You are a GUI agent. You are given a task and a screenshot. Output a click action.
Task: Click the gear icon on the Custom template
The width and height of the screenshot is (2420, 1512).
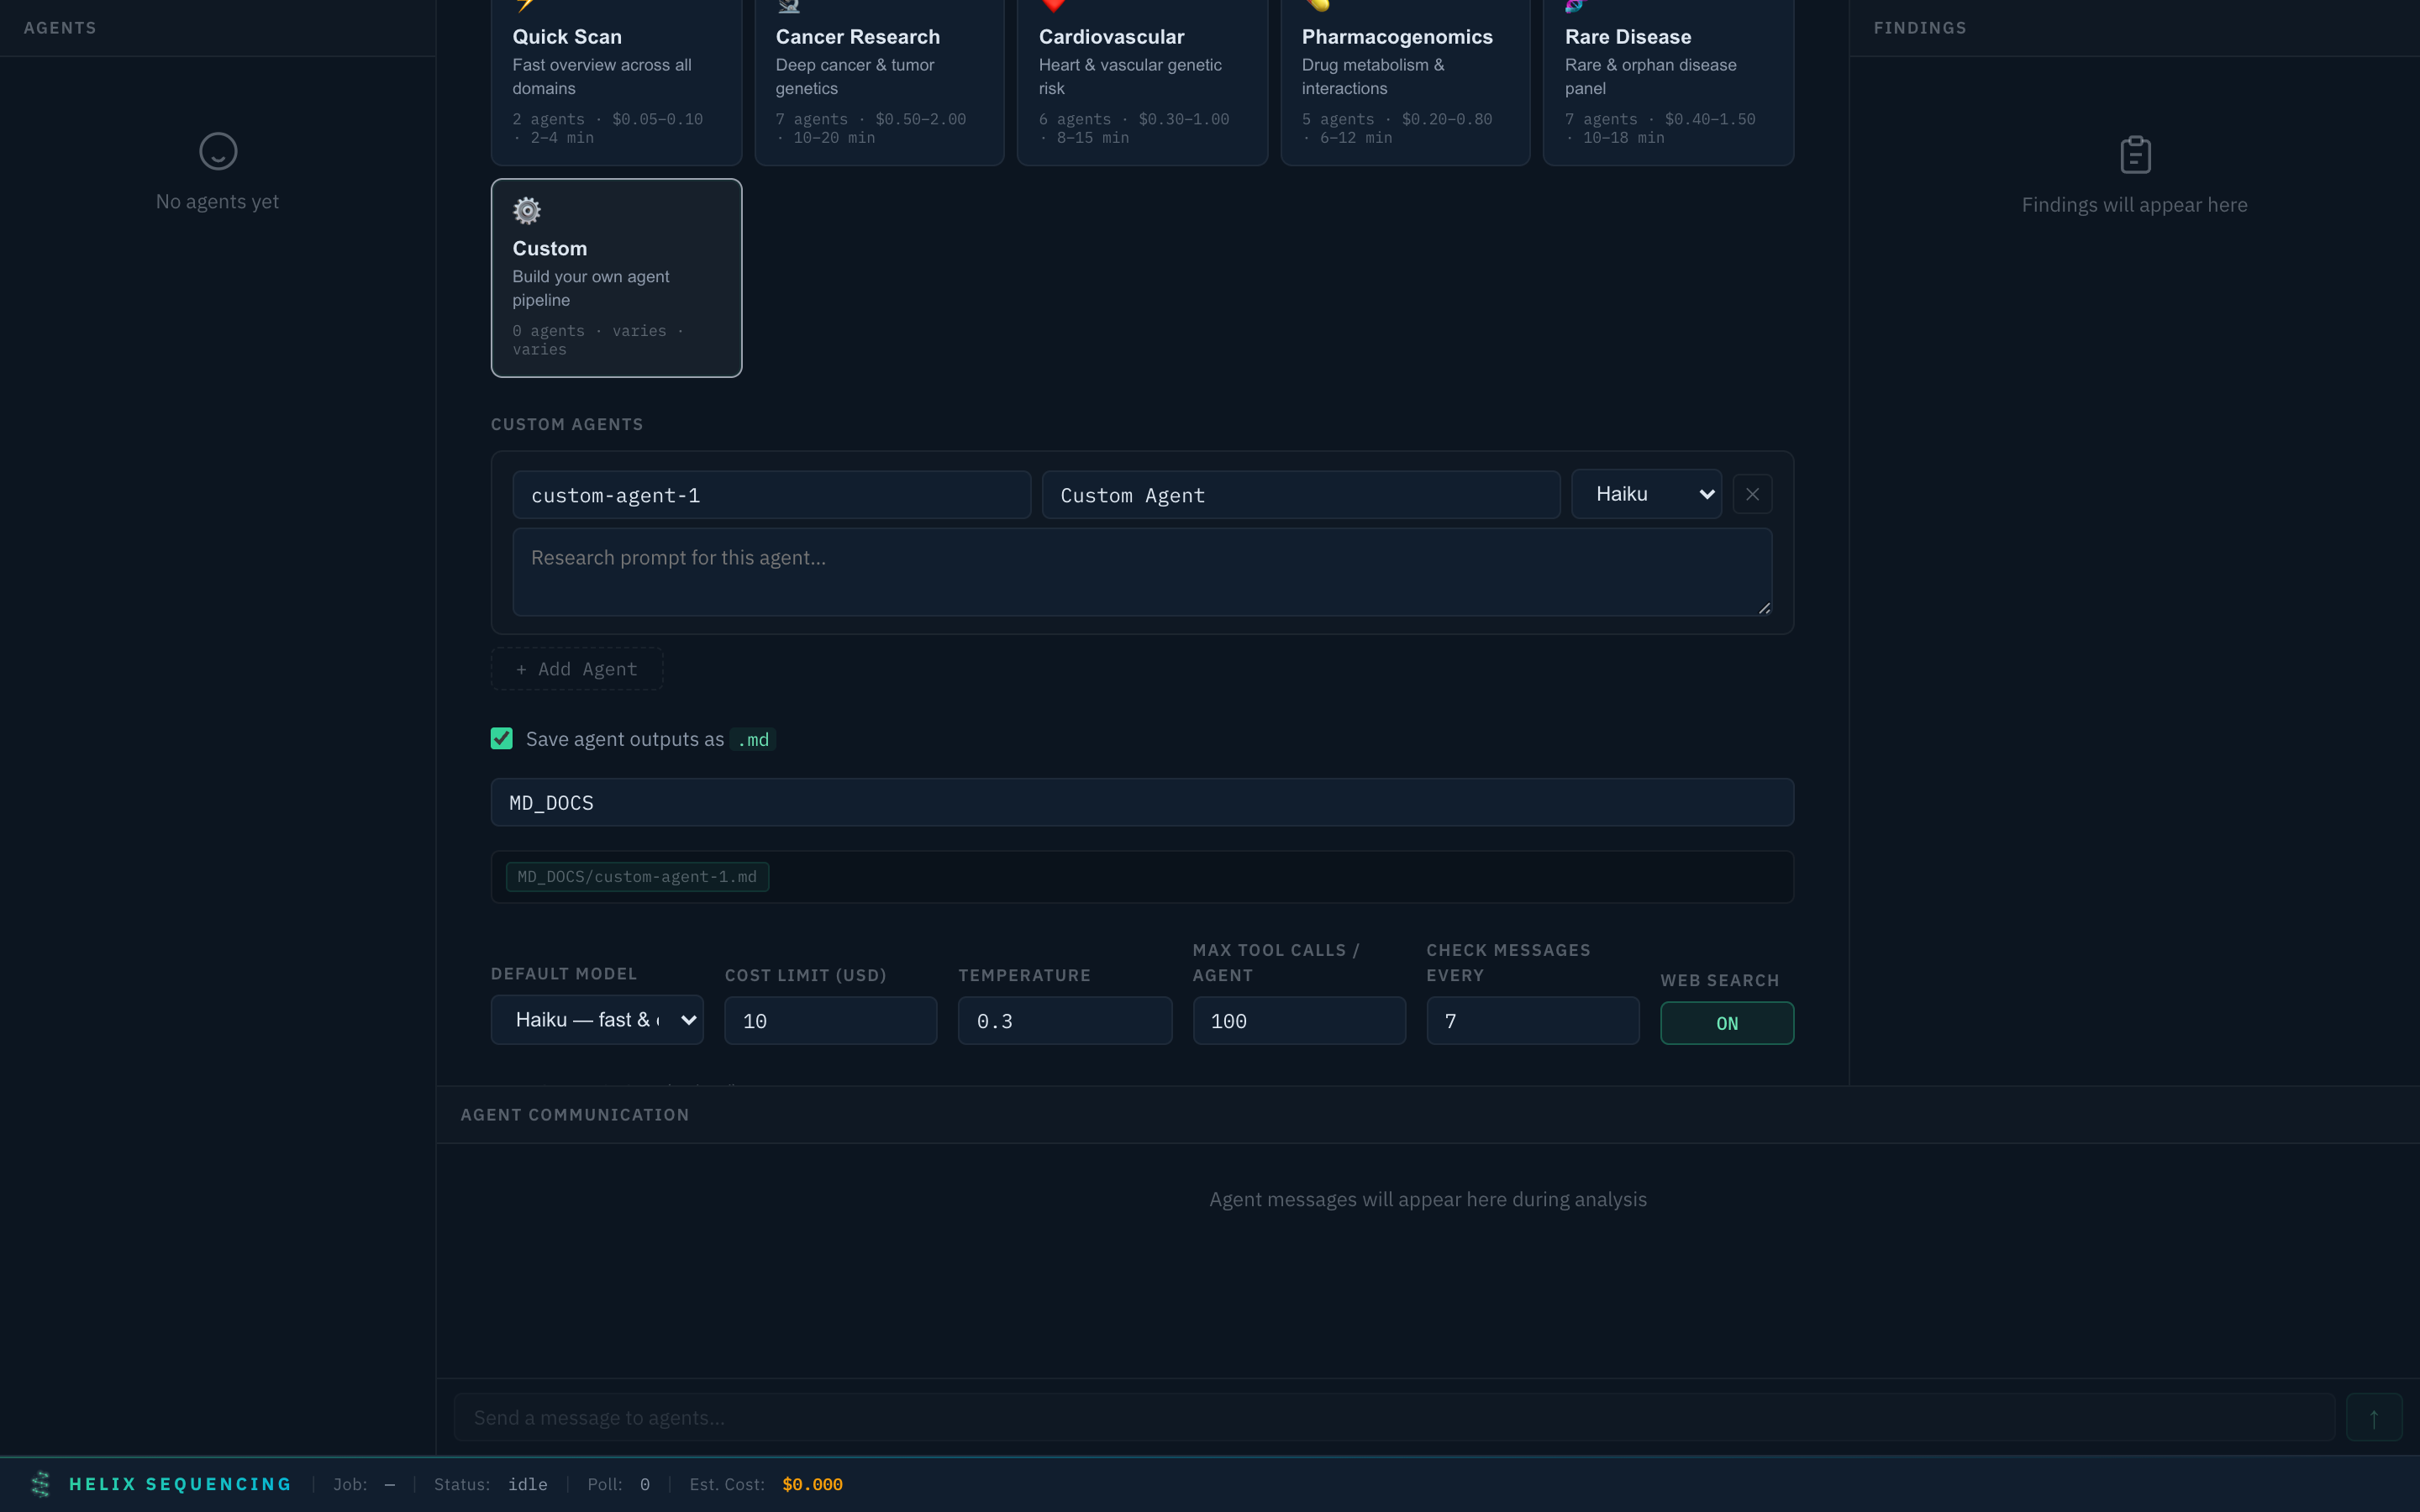tap(526, 210)
